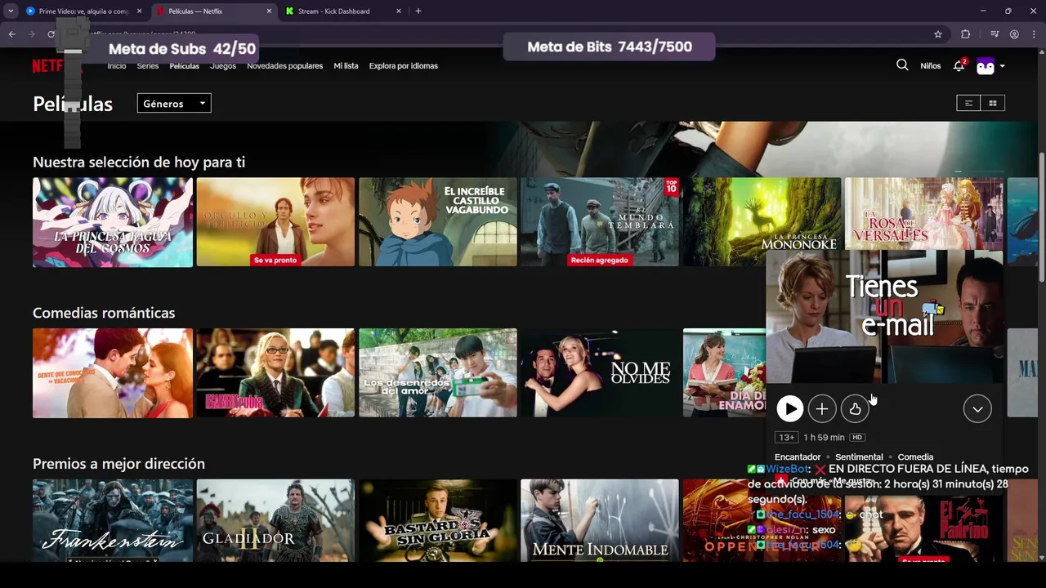Open Gente que conocemos en vacaciones

(x=113, y=372)
